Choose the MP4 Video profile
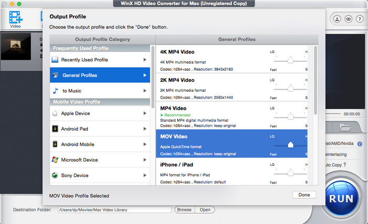 pos(232,115)
